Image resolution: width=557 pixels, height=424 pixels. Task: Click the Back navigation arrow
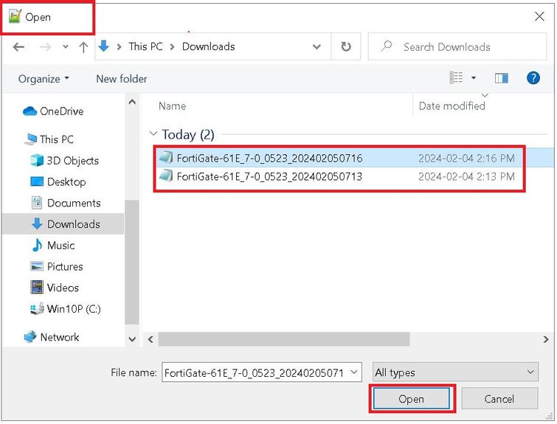18,47
